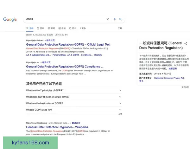Open the en.wikipedia.org URL dropdown arrow
Image resolution: width=190 pixels, height=152 pixels.
point(71,123)
